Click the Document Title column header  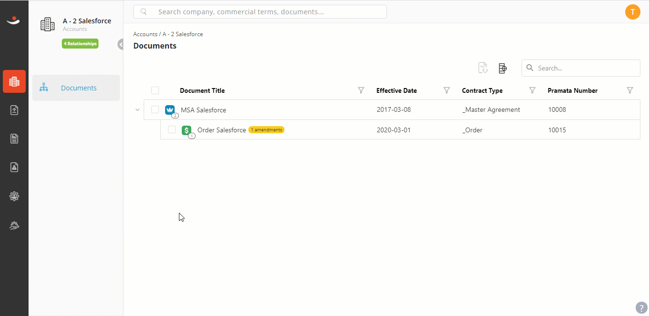pyautogui.click(x=202, y=90)
